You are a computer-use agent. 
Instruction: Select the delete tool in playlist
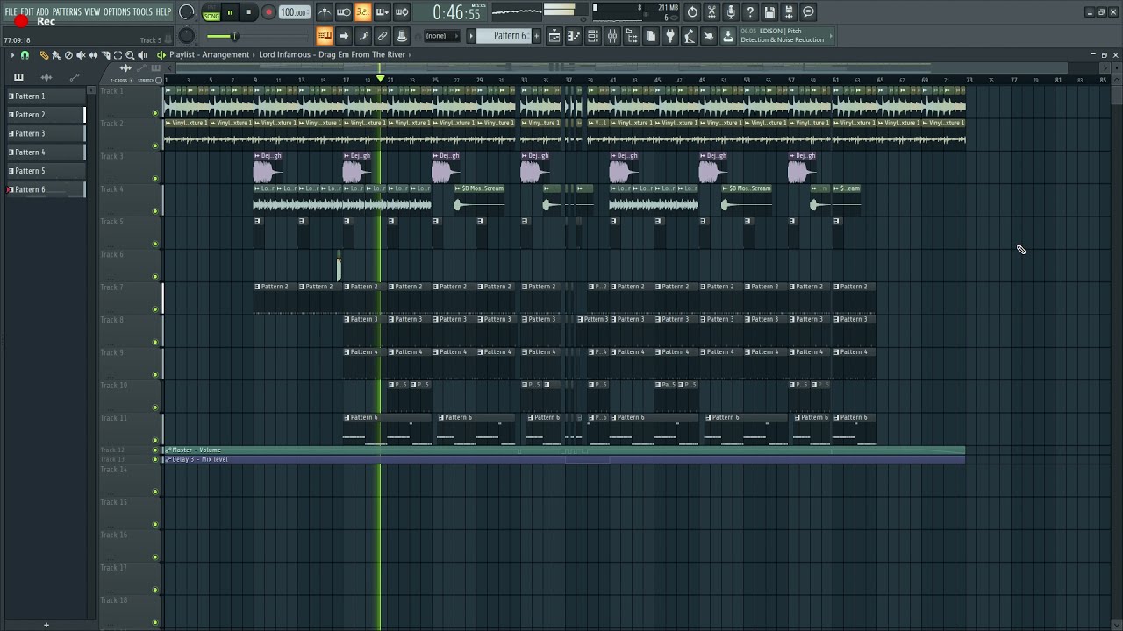coord(68,55)
